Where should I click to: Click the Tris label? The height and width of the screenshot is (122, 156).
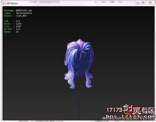(7, 26)
